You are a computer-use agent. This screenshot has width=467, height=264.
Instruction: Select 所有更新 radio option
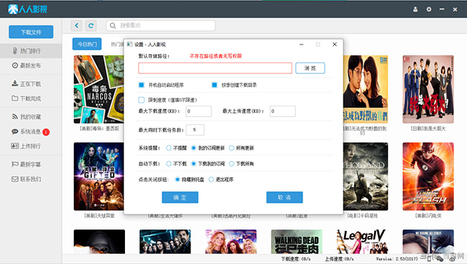pyautogui.click(x=231, y=148)
